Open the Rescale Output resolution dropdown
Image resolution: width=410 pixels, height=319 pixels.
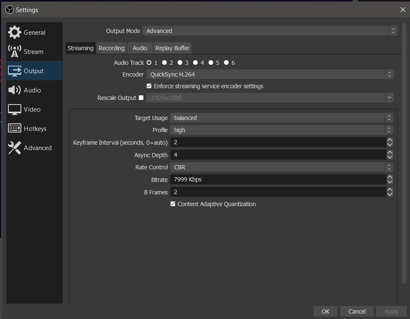pyautogui.click(x=270, y=97)
